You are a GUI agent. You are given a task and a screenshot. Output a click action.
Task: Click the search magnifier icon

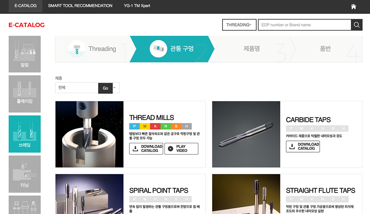[x=356, y=25]
